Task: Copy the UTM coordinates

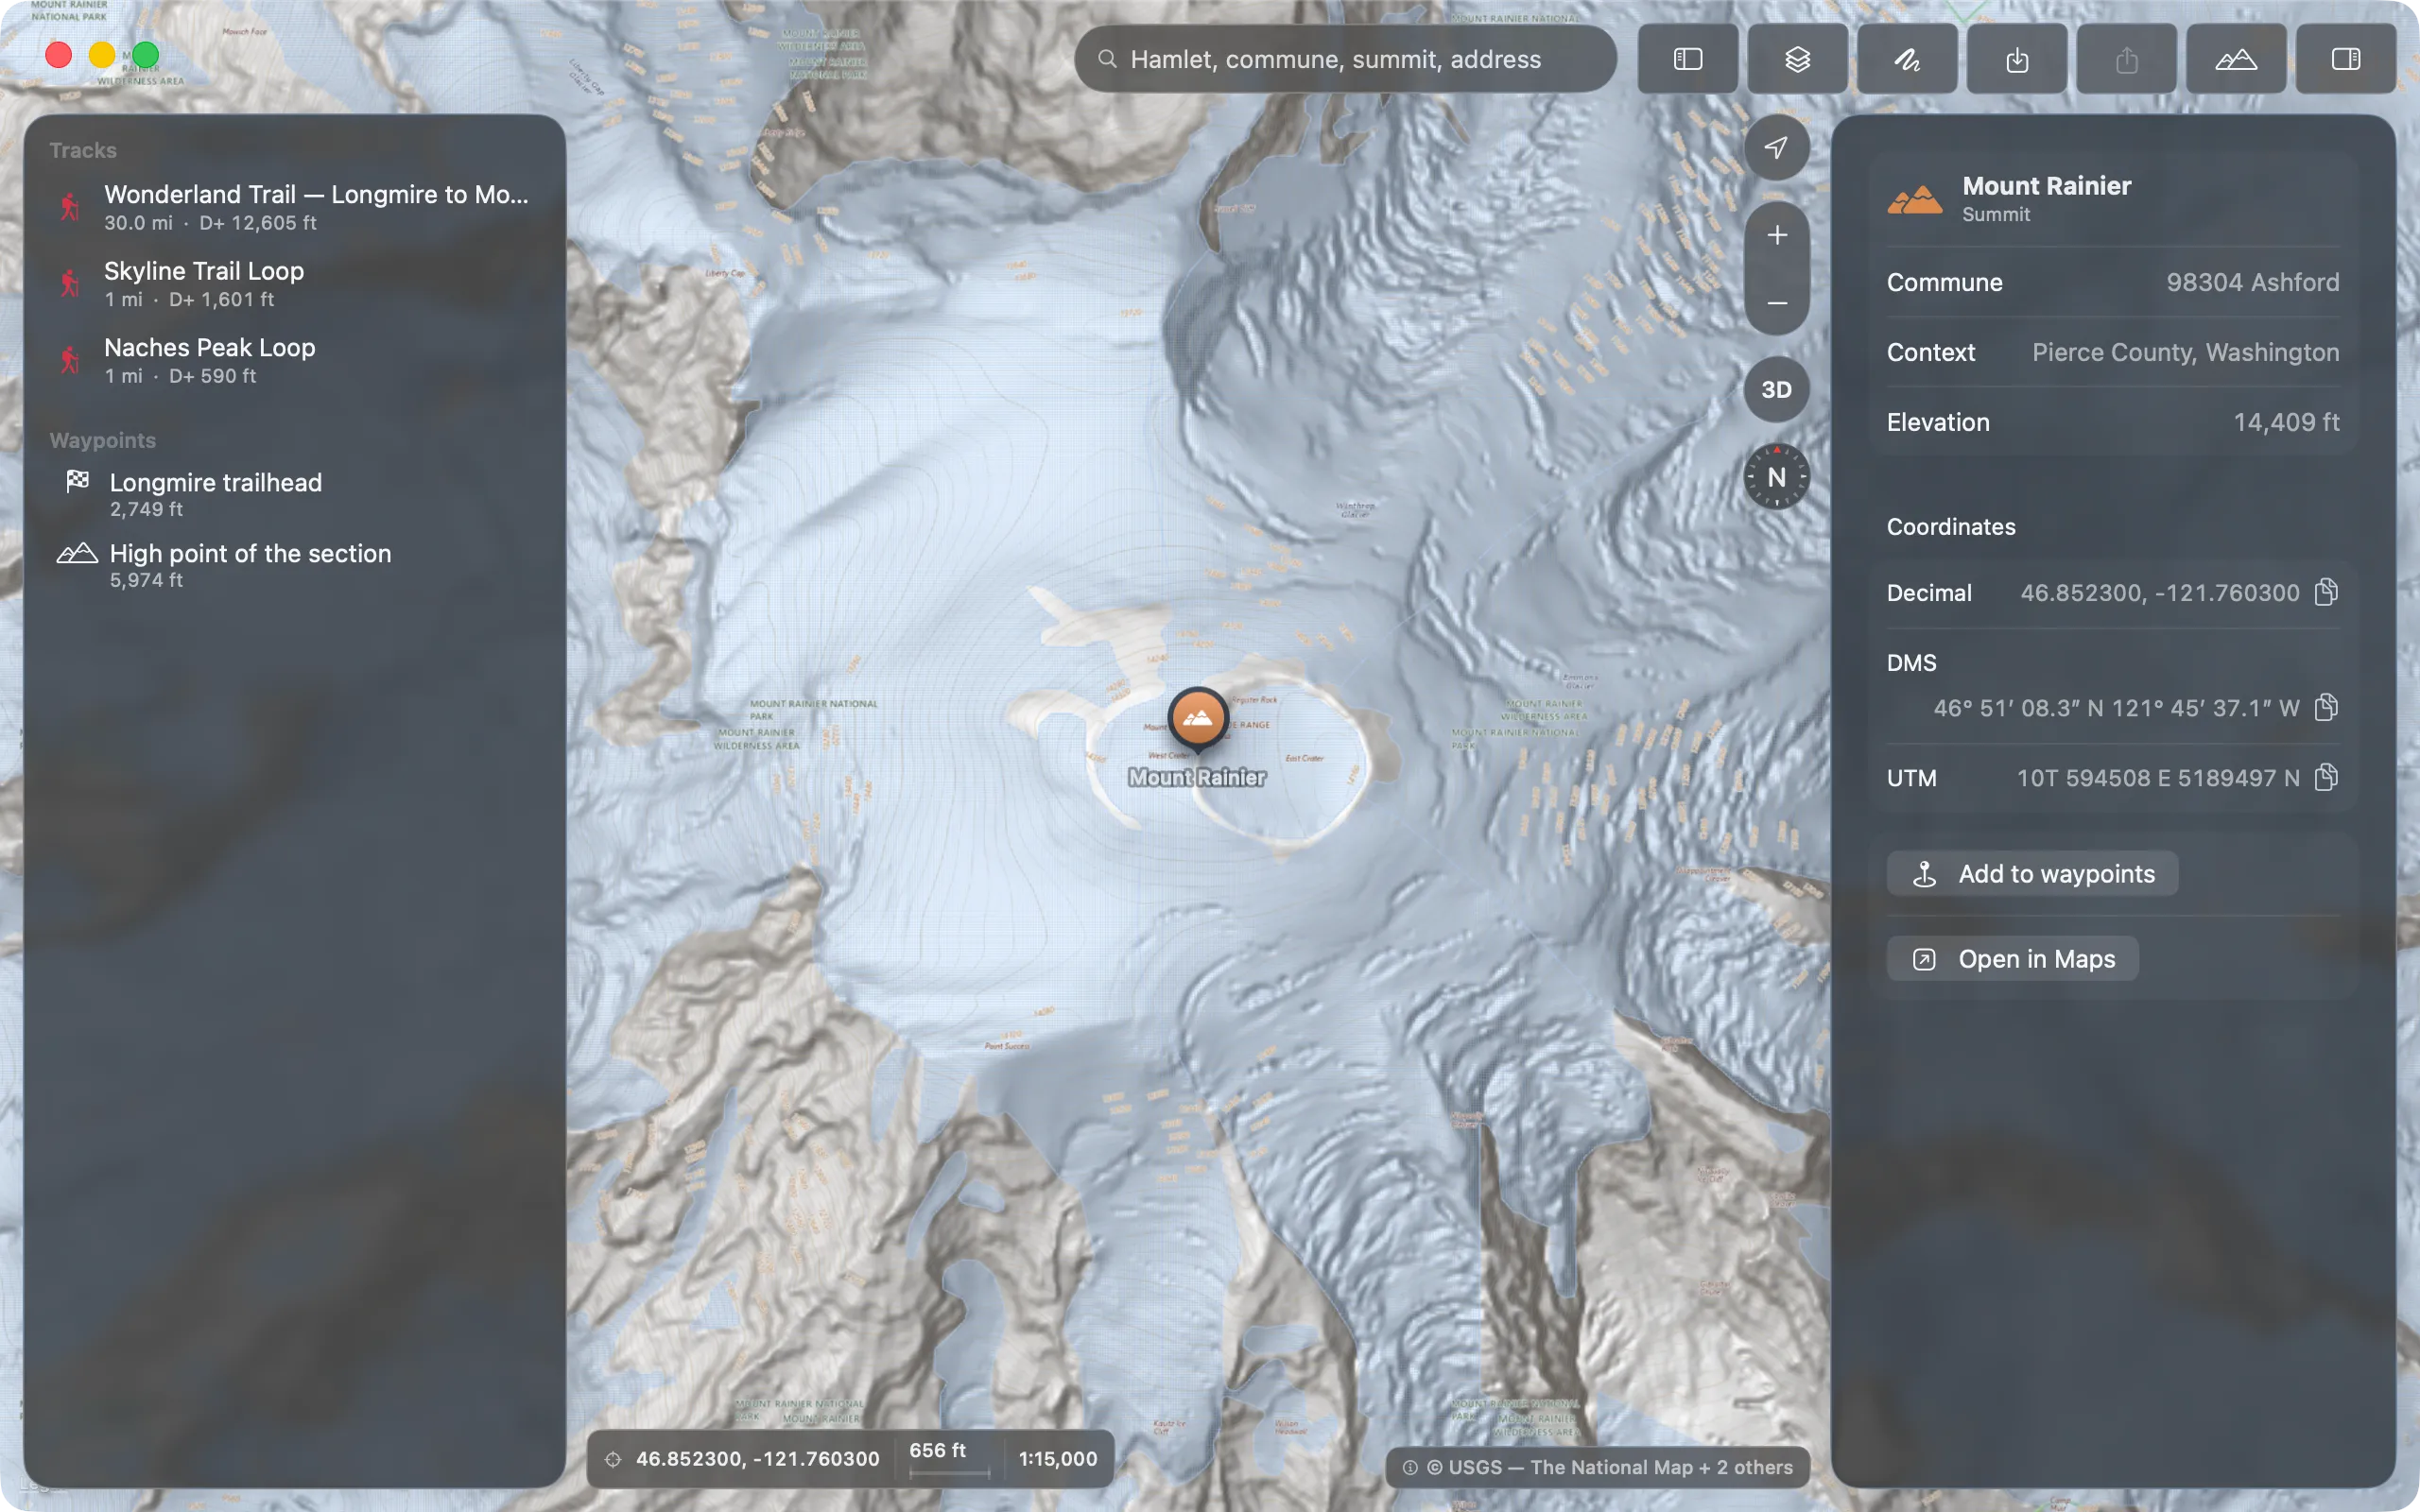Action: click(x=2327, y=778)
